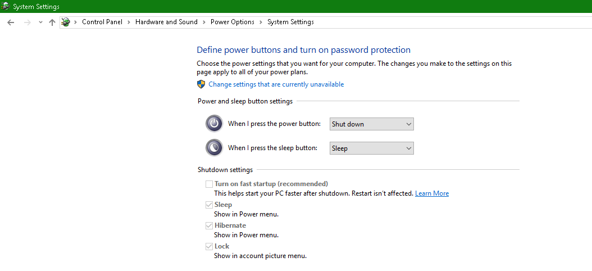Screen dimensions: 592x271
Task: Click the Forward navigation arrow
Action: (26, 22)
